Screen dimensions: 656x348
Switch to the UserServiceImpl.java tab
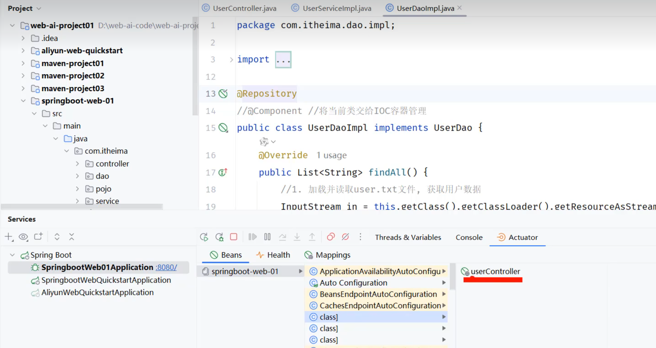[x=336, y=8]
